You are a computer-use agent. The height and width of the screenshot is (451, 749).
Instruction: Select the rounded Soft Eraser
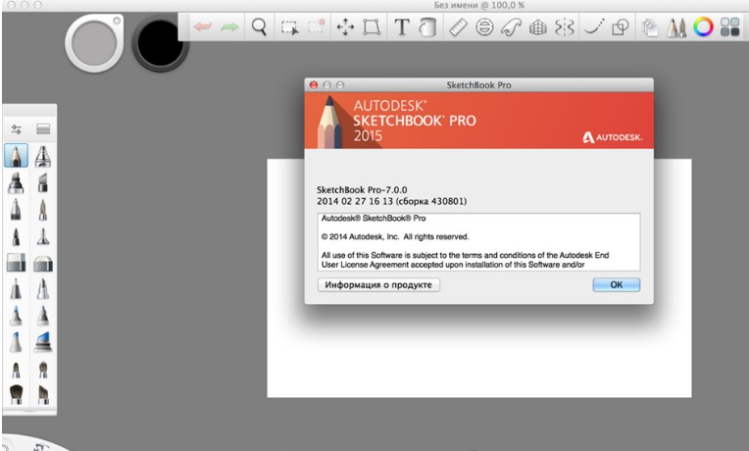[x=43, y=263]
